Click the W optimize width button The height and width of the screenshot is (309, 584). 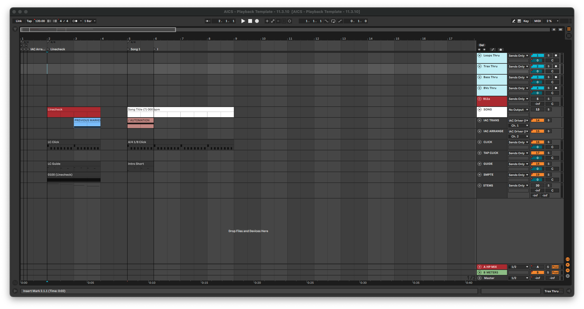[x=560, y=30]
